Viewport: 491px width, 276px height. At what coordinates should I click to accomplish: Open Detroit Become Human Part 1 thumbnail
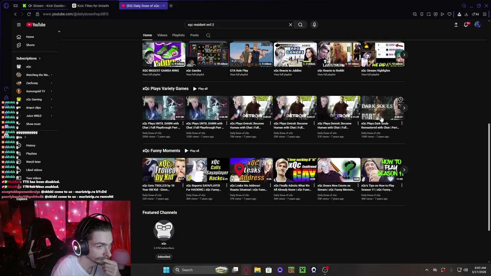pyautogui.click(x=251, y=108)
